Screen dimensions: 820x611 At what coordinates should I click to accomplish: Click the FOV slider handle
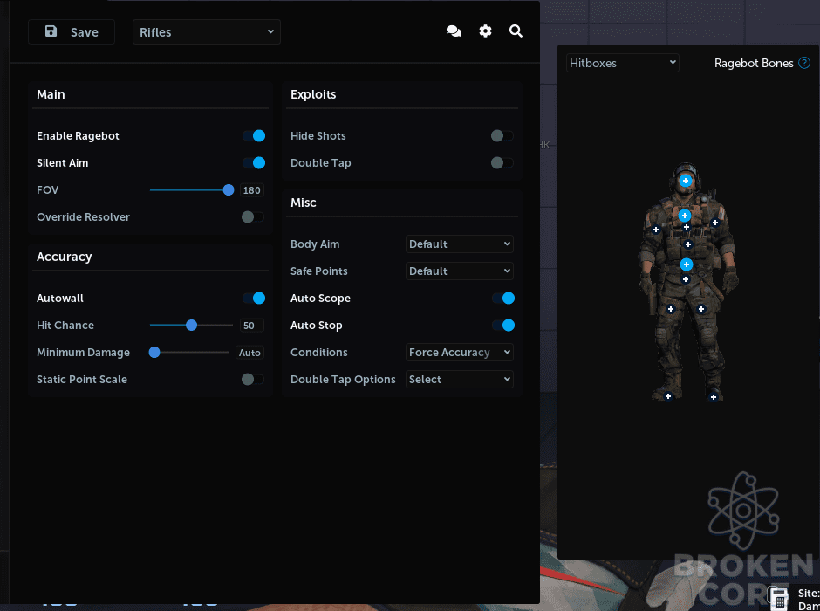click(229, 190)
